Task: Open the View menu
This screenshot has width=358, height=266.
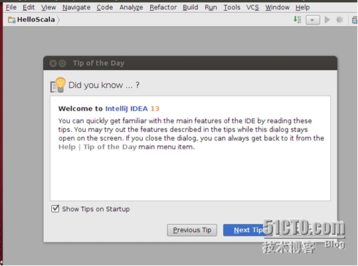Action: coord(48,7)
